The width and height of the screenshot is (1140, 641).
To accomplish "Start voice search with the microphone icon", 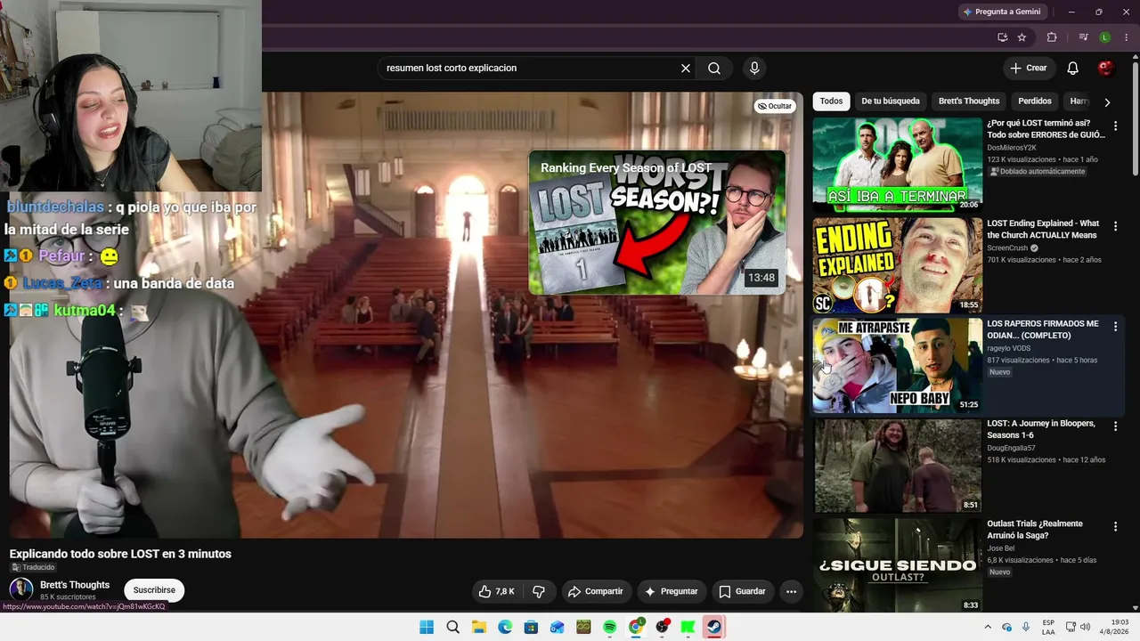I will pyautogui.click(x=754, y=69).
